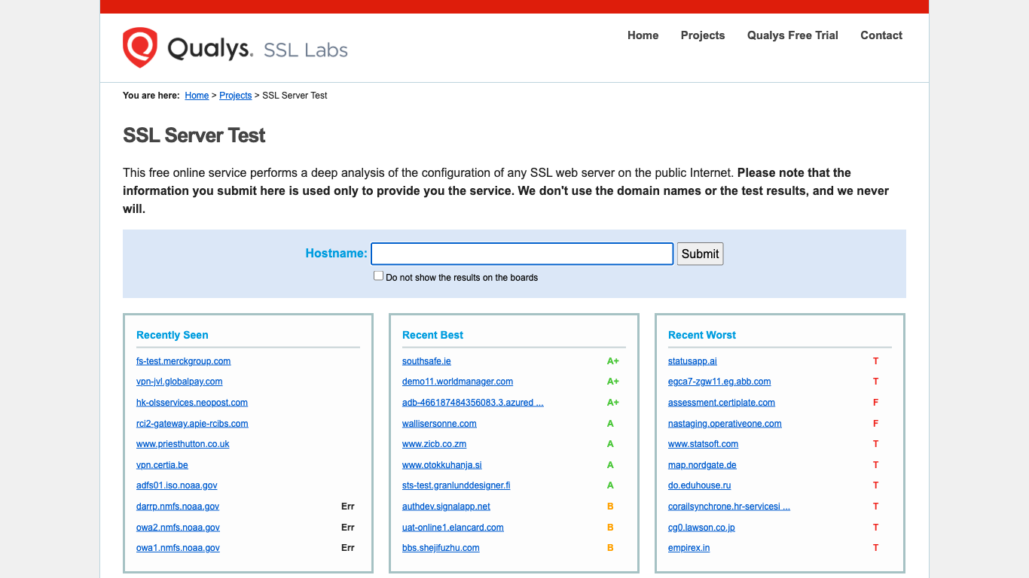Open cg0.lawson.co.jp link
Viewport: 1029px width, 578px height.
tap(701, 528)
